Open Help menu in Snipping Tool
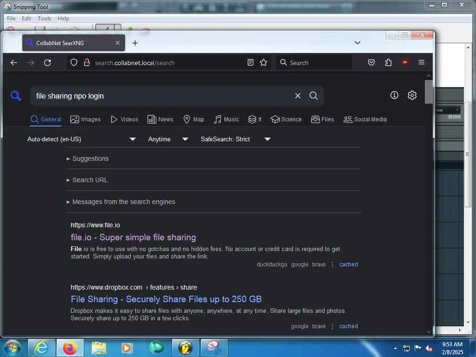 pyautogui.click(x=63, y=19)
